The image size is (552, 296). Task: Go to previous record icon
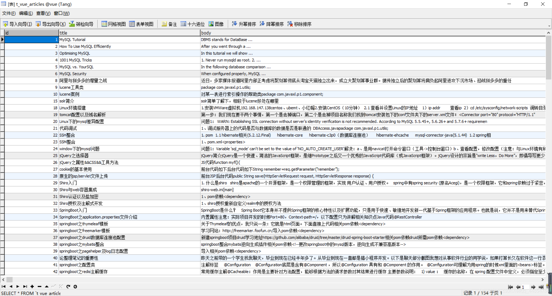pos(11,287)
